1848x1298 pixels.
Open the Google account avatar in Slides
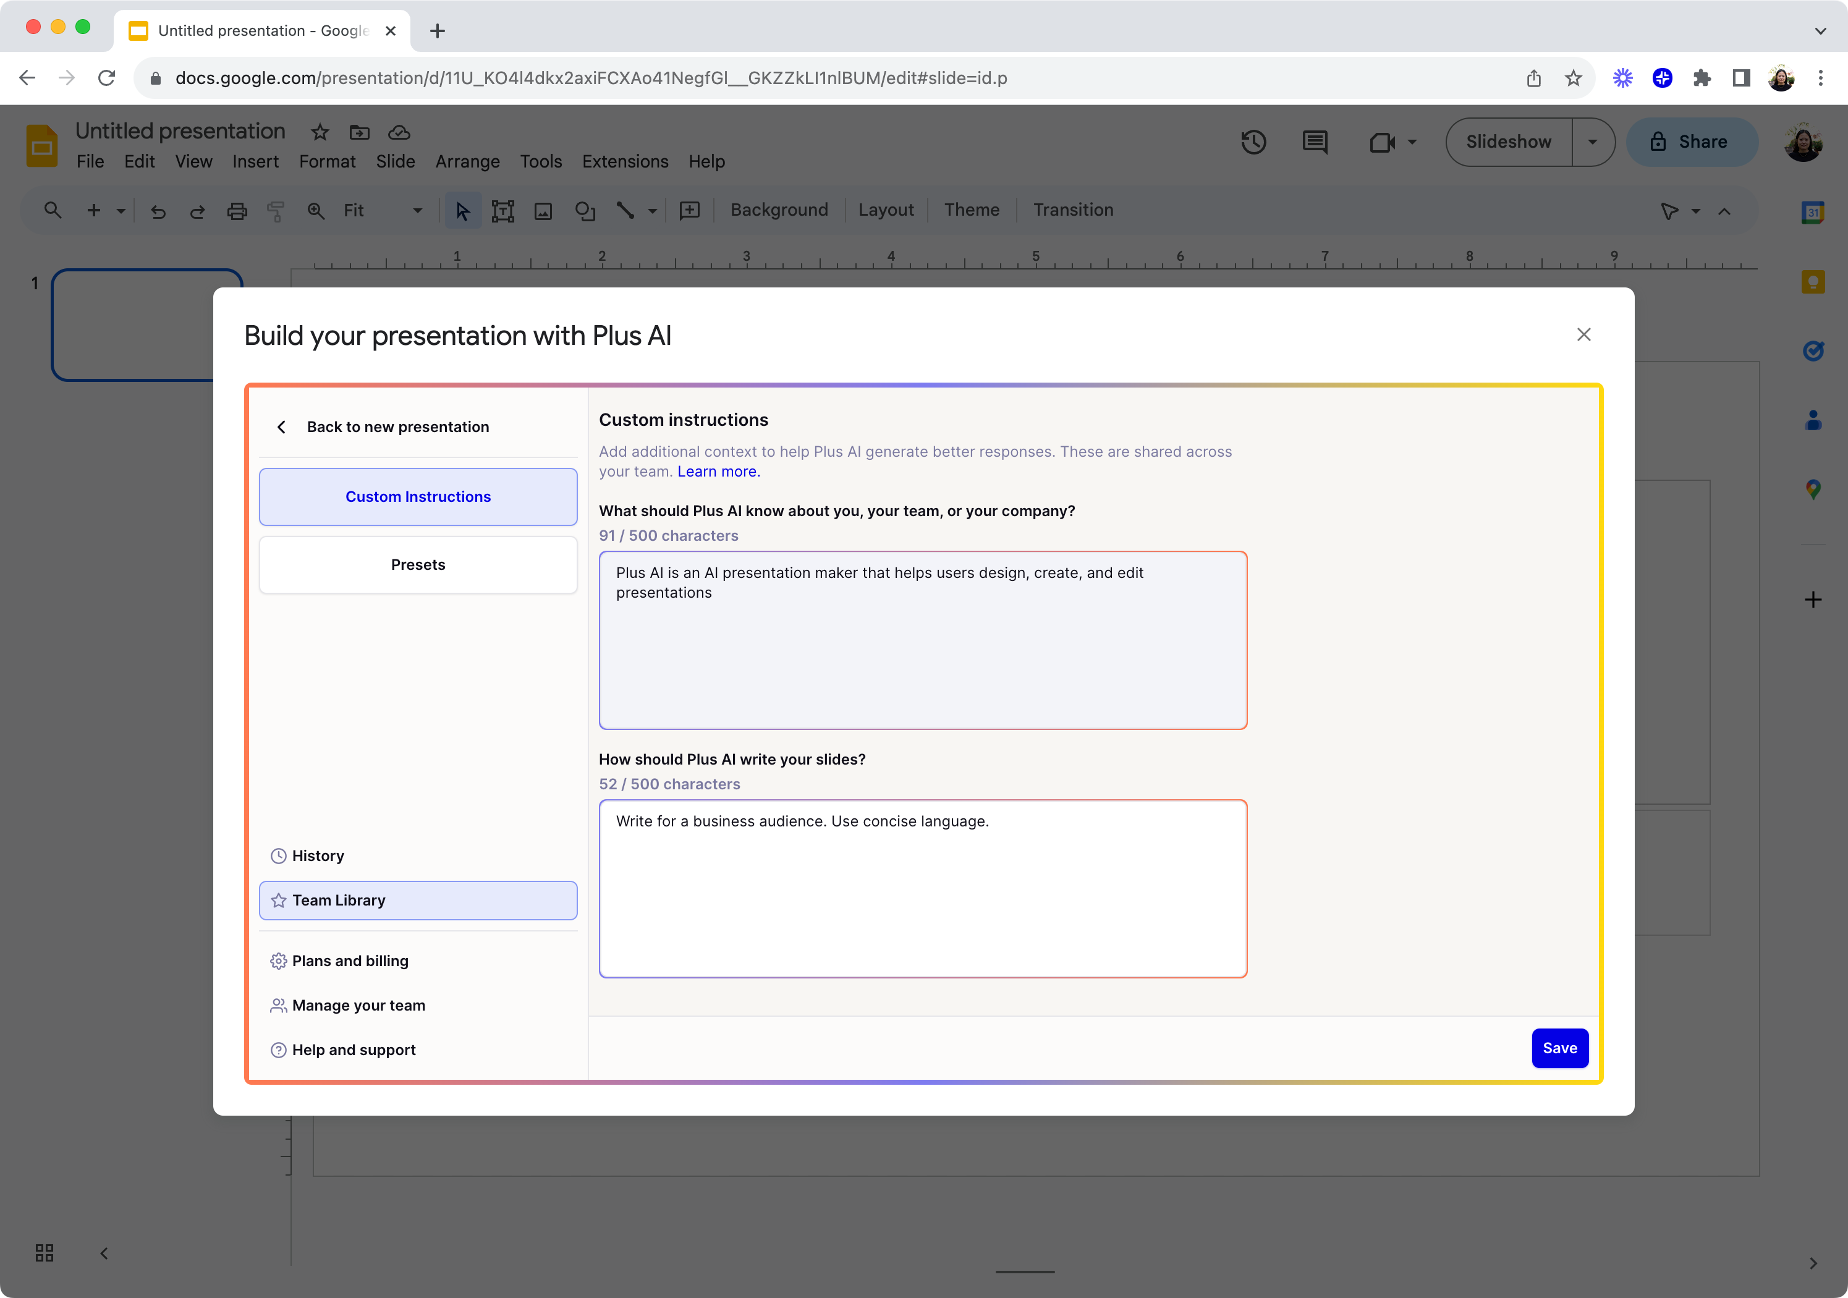(x=1803, y=142)
